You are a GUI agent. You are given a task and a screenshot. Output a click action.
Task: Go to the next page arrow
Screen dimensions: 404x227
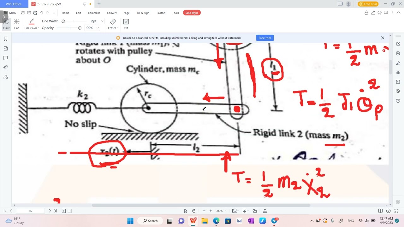pyautogui.click(x=50, y=211)
